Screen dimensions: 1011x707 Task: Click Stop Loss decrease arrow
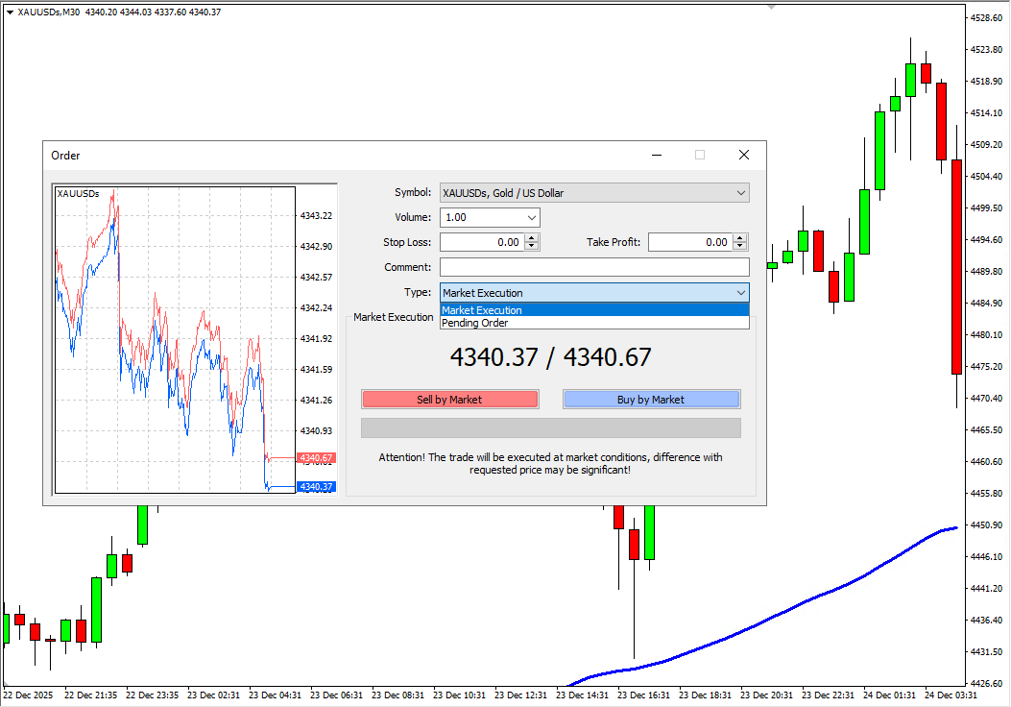point(532,247)
